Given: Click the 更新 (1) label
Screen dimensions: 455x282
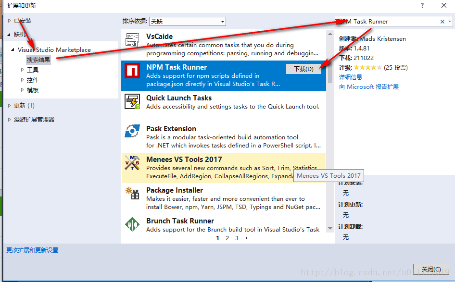Looking at the screenshot, I should click(24, 106).
